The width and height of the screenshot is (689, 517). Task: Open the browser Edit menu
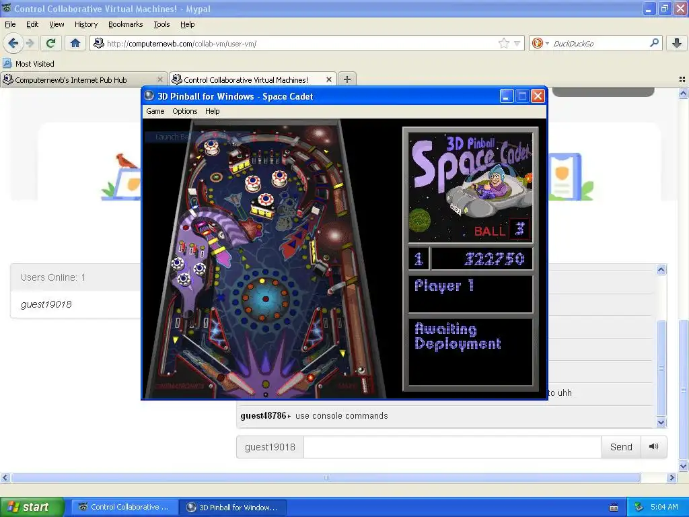[x=32, y=24]
